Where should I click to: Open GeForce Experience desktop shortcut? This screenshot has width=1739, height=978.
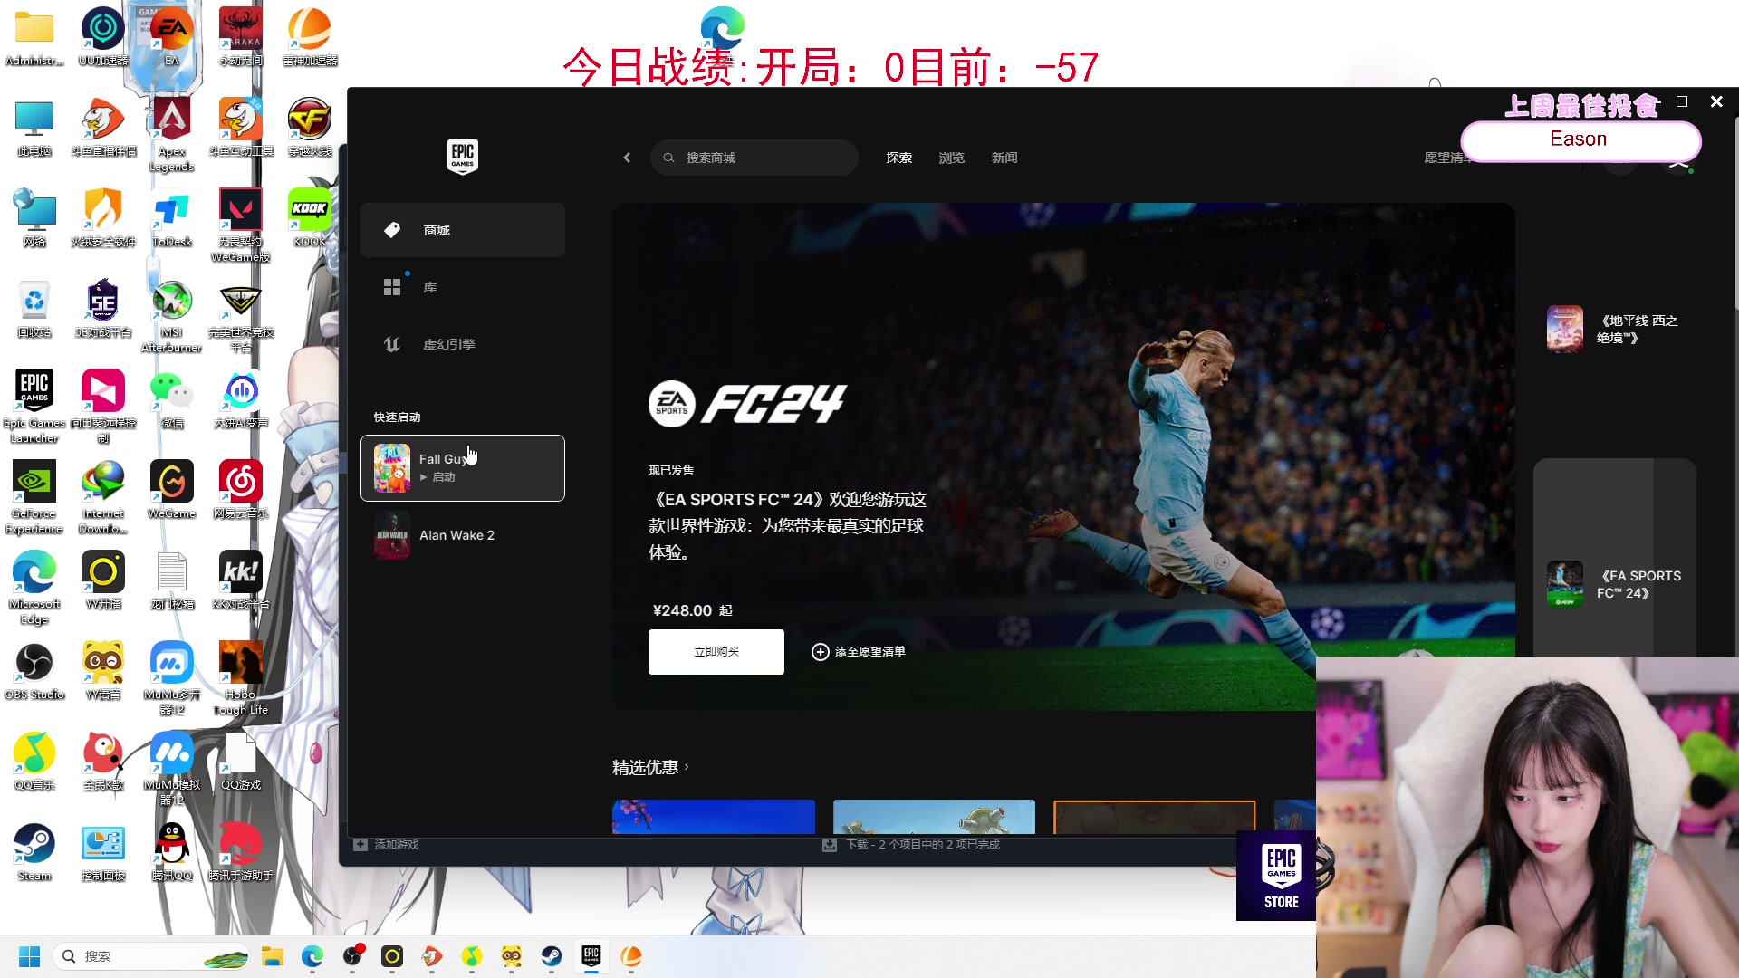(34, 498)
